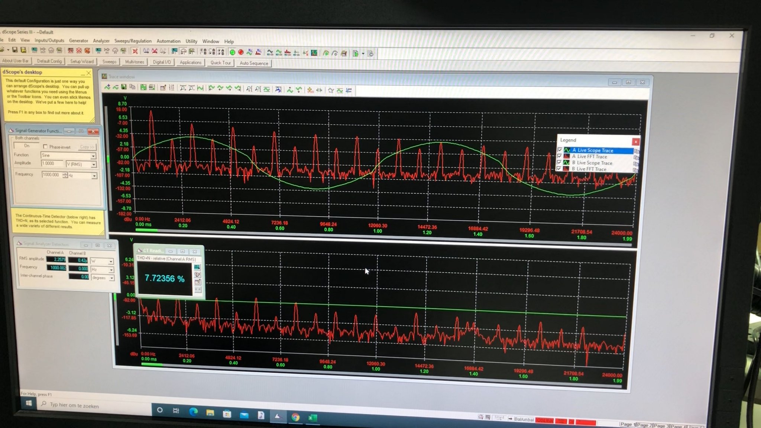Click the Multi-tones button
Screen dimensions: 761x428
(135, 62)
